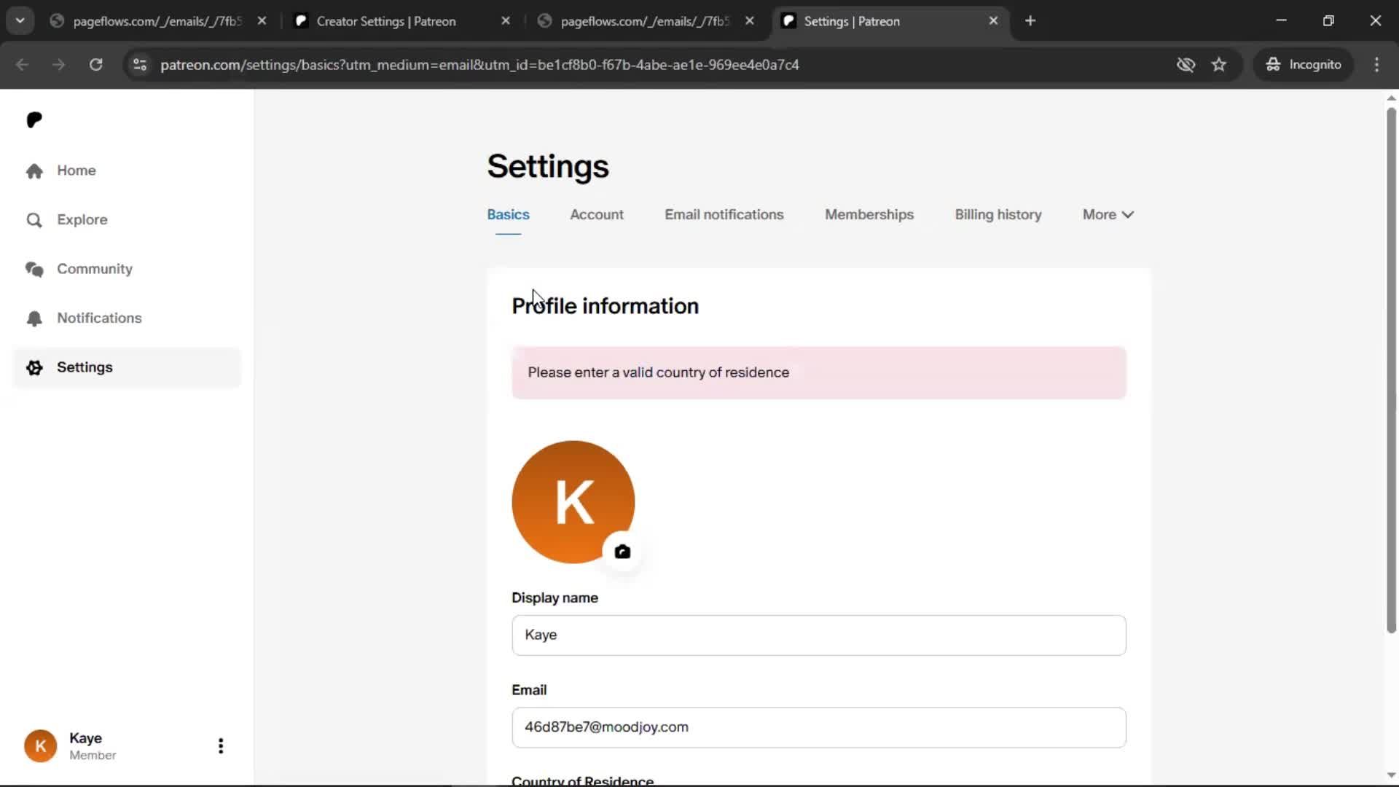Open the user options three-dot menu beside Kaye

pyautogui.click(x=221, y=745)
